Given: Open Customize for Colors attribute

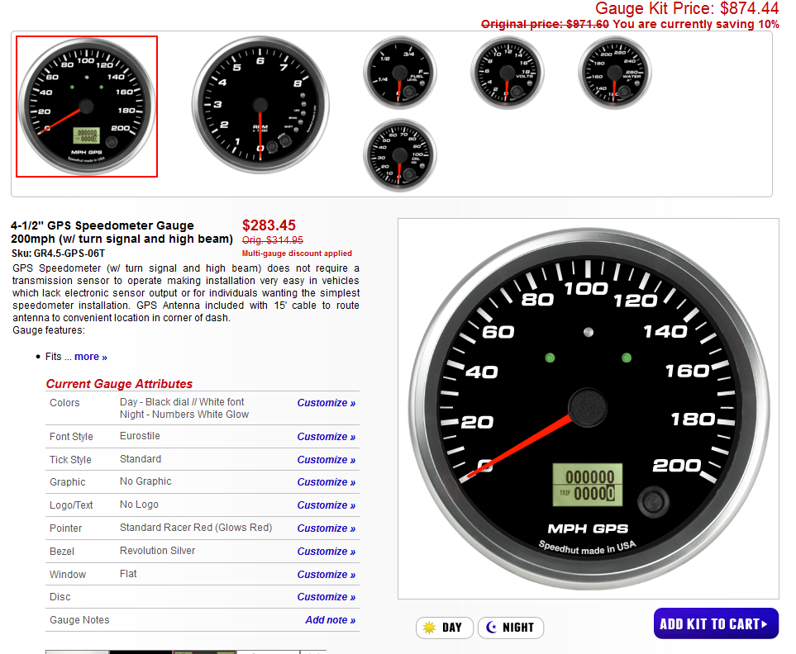Looking at the screenshot, I should (x=326, y=403).
